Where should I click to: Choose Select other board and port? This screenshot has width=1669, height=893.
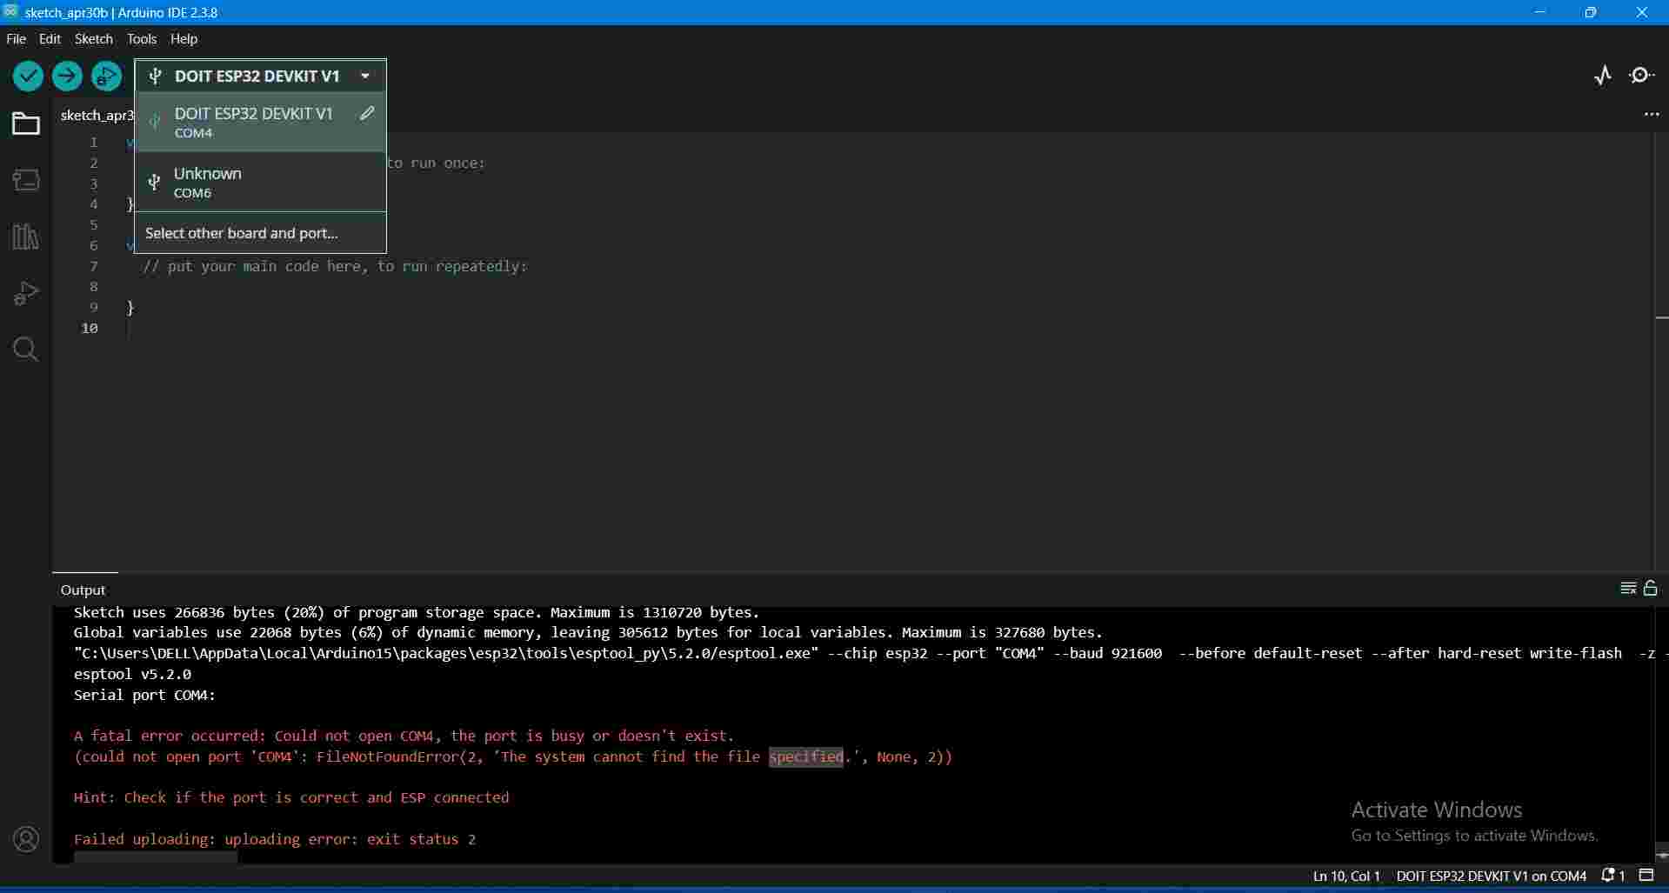click(260, 233)
